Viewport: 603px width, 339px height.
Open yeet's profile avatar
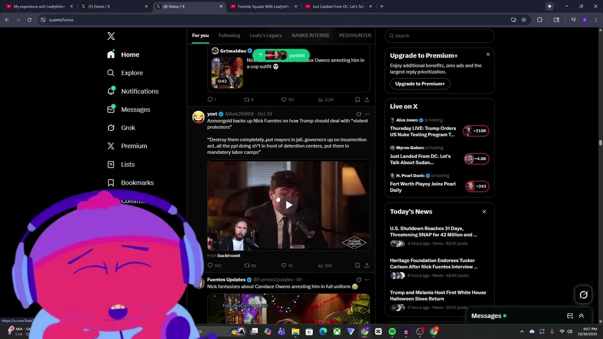[x=198, y=117]
